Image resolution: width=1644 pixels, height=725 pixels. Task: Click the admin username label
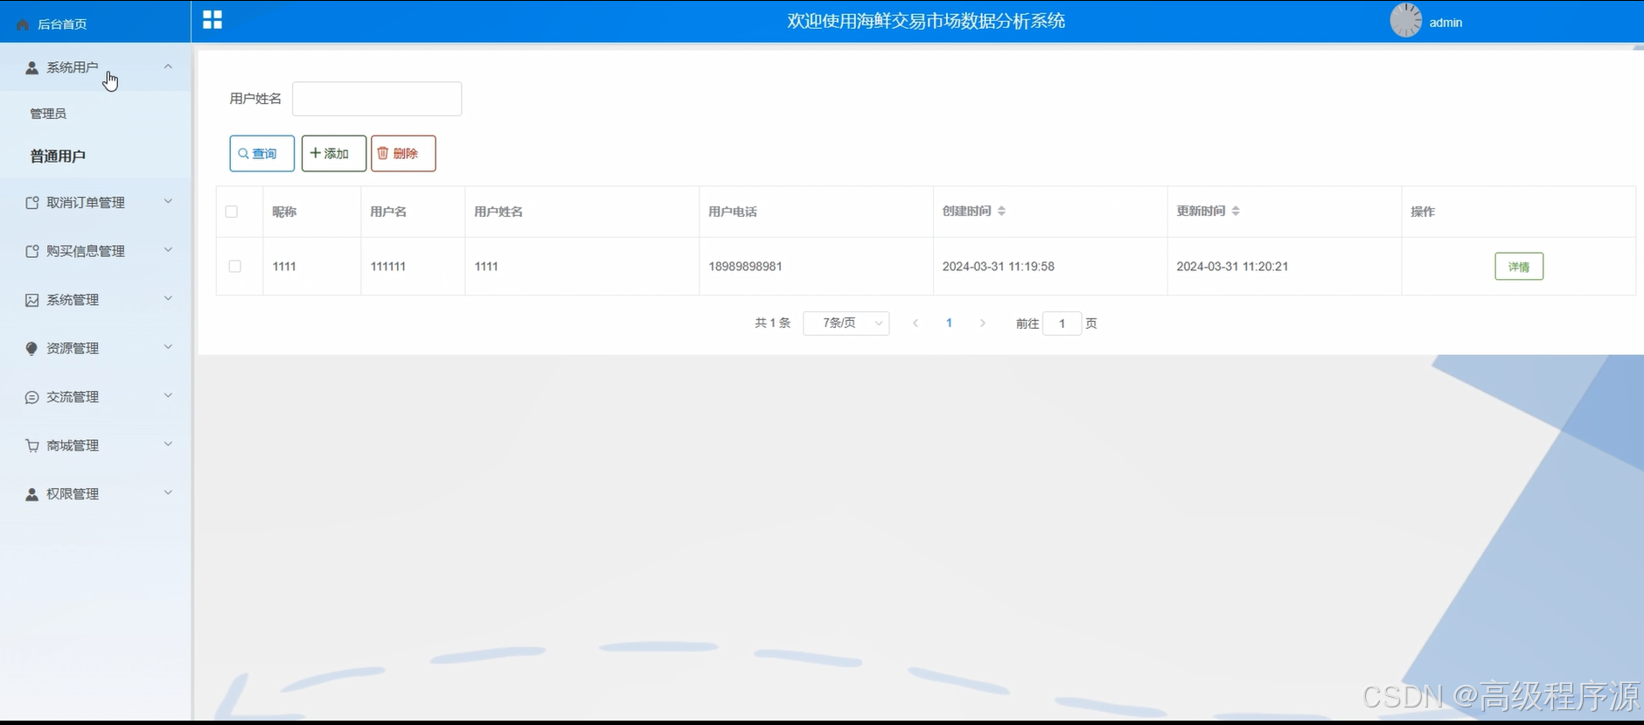click(x=1445, y=23)
